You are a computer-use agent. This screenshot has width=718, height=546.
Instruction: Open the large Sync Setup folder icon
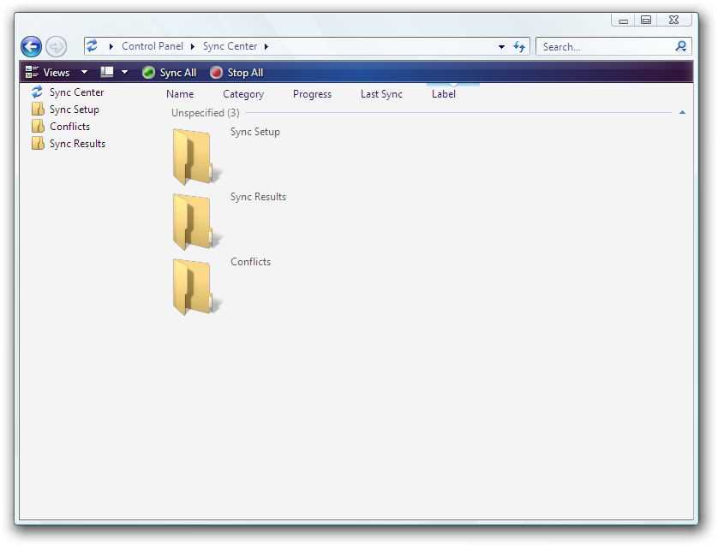(194, 157)
